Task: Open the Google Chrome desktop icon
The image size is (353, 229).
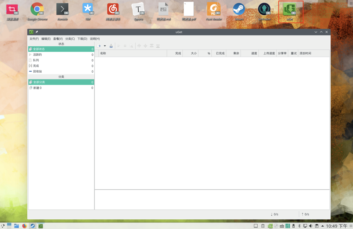Action: click(37, 12)
